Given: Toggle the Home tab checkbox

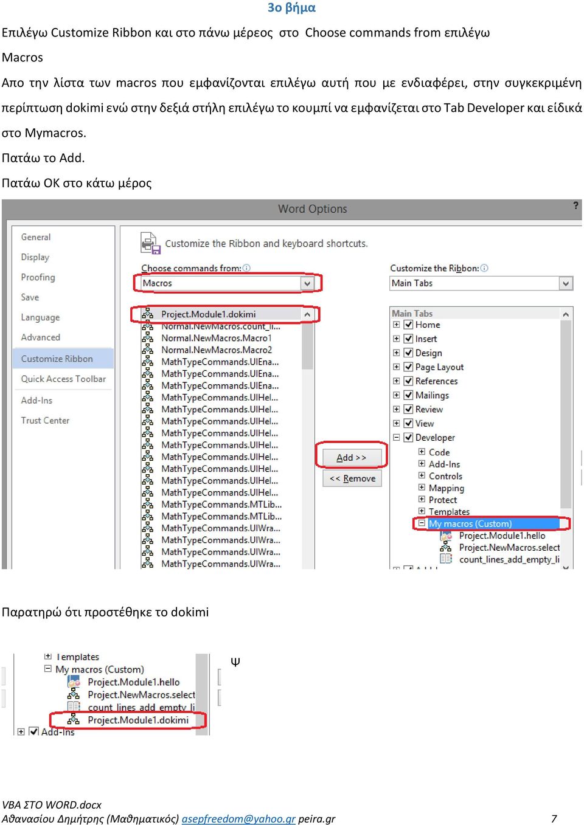Looking at the screenshot, I should 409,325.
